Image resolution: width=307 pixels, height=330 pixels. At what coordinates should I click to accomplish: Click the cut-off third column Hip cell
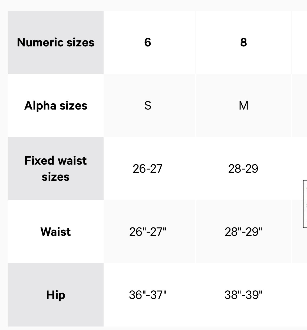(x=300, y=295)
